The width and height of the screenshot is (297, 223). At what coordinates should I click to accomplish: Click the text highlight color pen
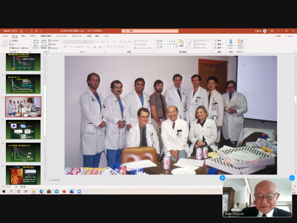[x=94, y=47]
